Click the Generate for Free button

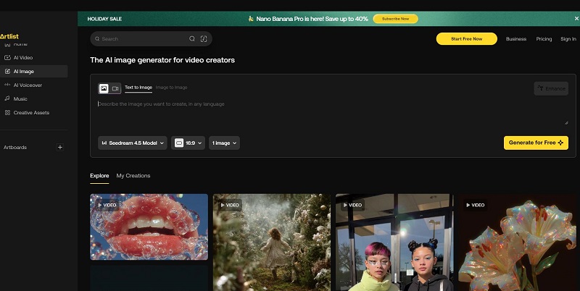tap(536, 143)
